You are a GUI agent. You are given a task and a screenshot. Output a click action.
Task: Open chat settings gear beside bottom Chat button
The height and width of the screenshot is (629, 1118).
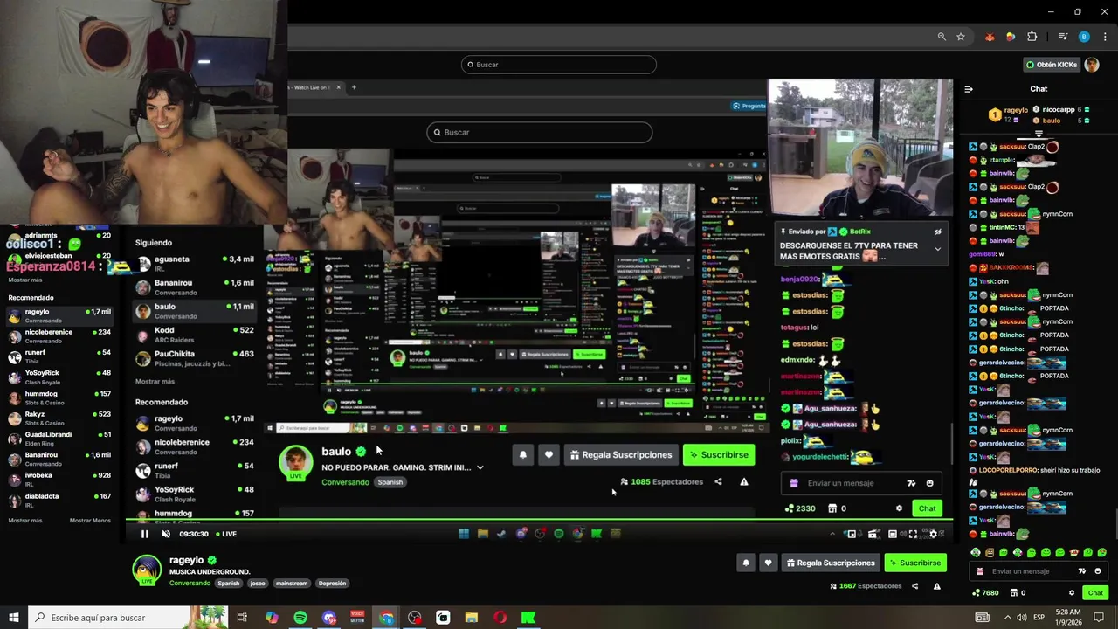pyautogui.click(x=1072, y=593)
